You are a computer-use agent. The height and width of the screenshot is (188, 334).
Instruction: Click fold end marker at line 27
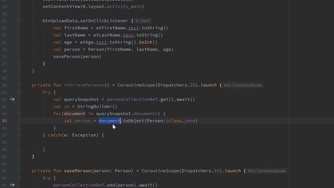[19, 64]
